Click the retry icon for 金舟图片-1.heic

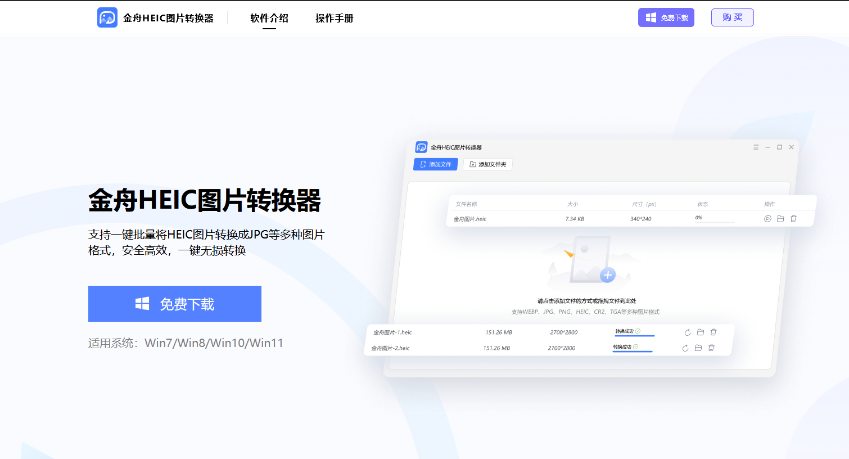687,332
